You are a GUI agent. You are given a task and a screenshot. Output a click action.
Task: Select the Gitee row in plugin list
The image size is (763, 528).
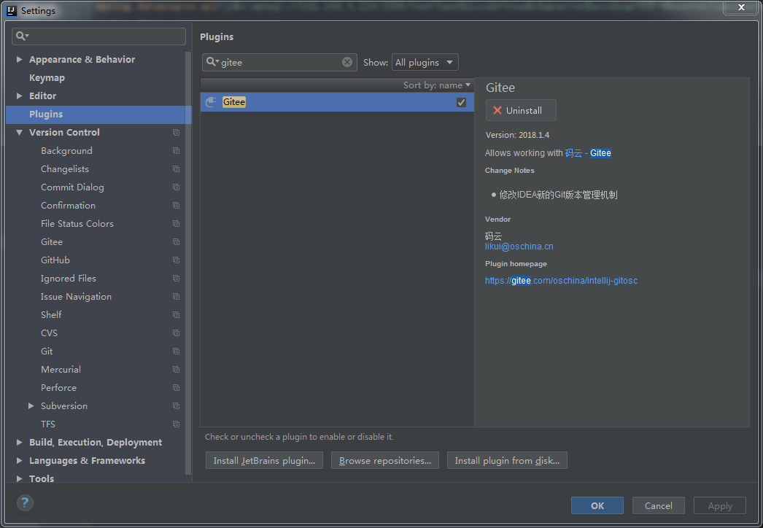(x=337, y=102)
